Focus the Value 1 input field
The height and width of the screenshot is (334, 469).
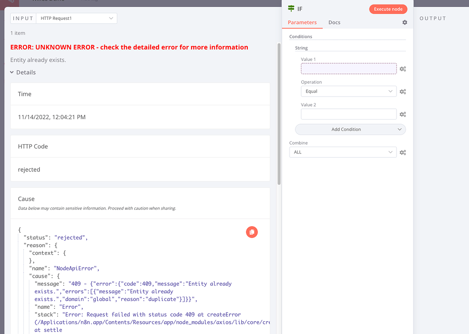pyautogui.click(x=349, y=69)
